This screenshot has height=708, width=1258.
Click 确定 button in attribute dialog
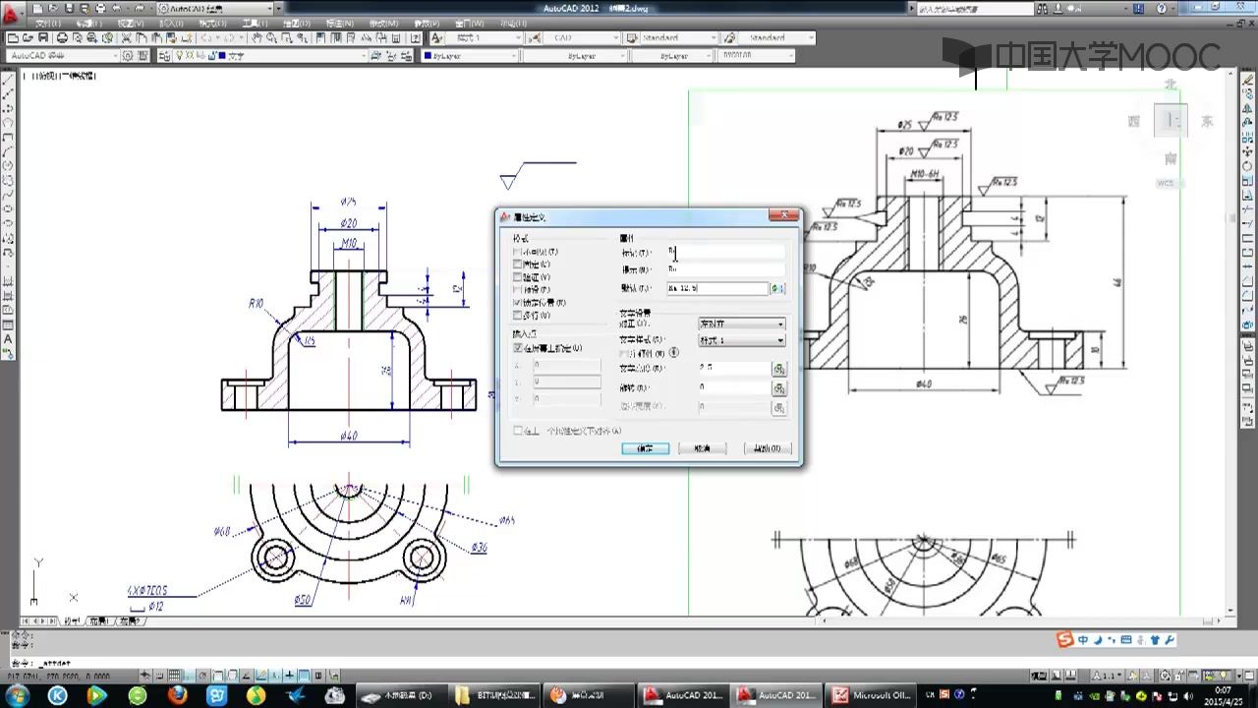[x=646, y=447]
